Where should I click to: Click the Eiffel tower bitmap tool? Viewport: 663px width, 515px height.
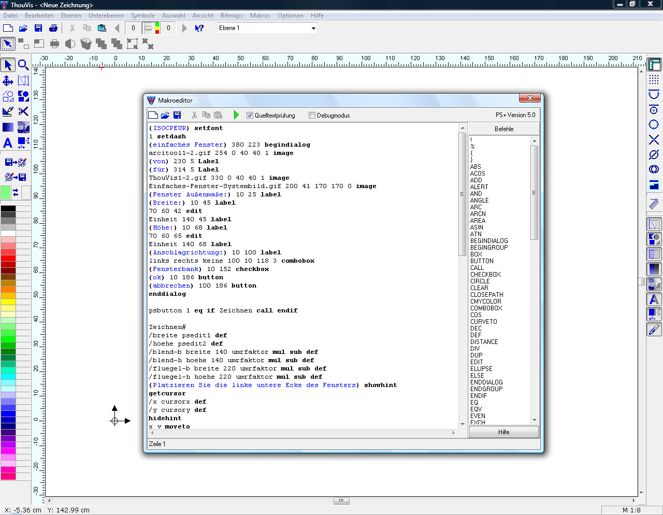23,127
